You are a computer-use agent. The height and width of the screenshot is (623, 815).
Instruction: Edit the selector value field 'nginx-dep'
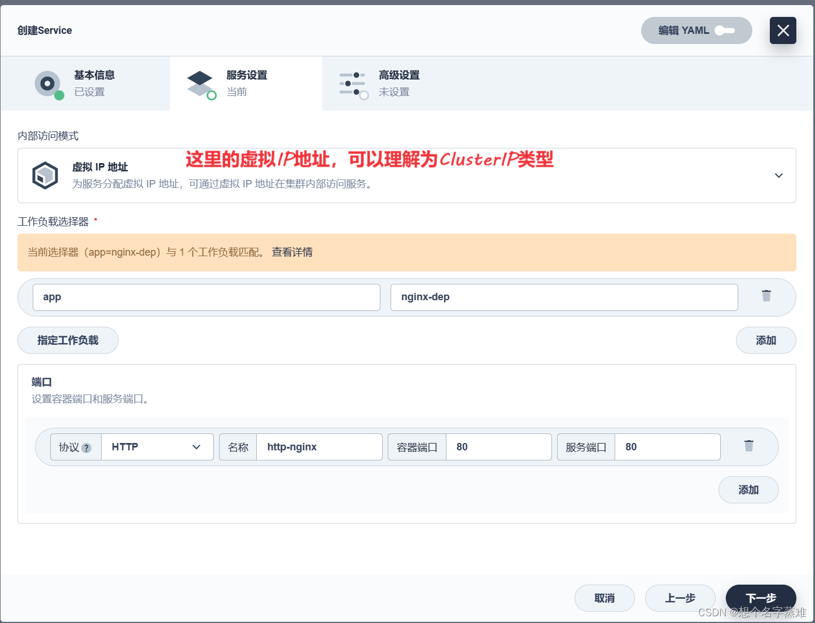564,297
